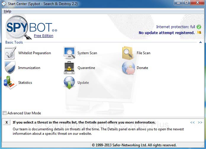
Task: Click the Whitelist Preparation label
Action: 35,53
